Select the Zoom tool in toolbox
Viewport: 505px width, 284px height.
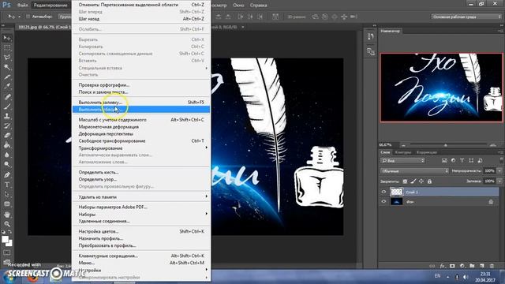(7, 224)
